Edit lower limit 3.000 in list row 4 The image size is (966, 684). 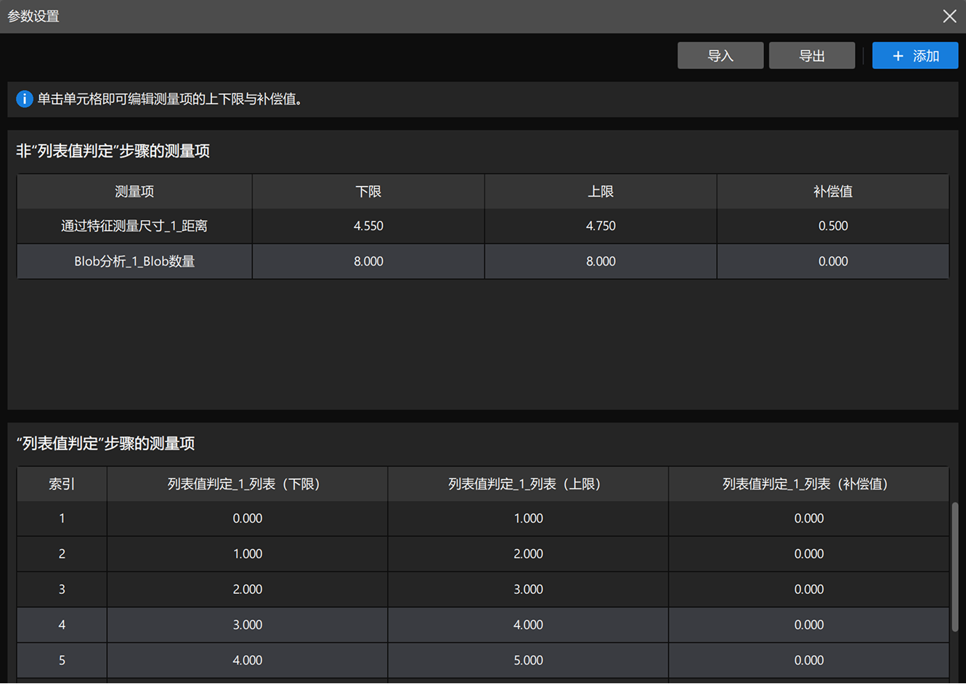[247, 624]
